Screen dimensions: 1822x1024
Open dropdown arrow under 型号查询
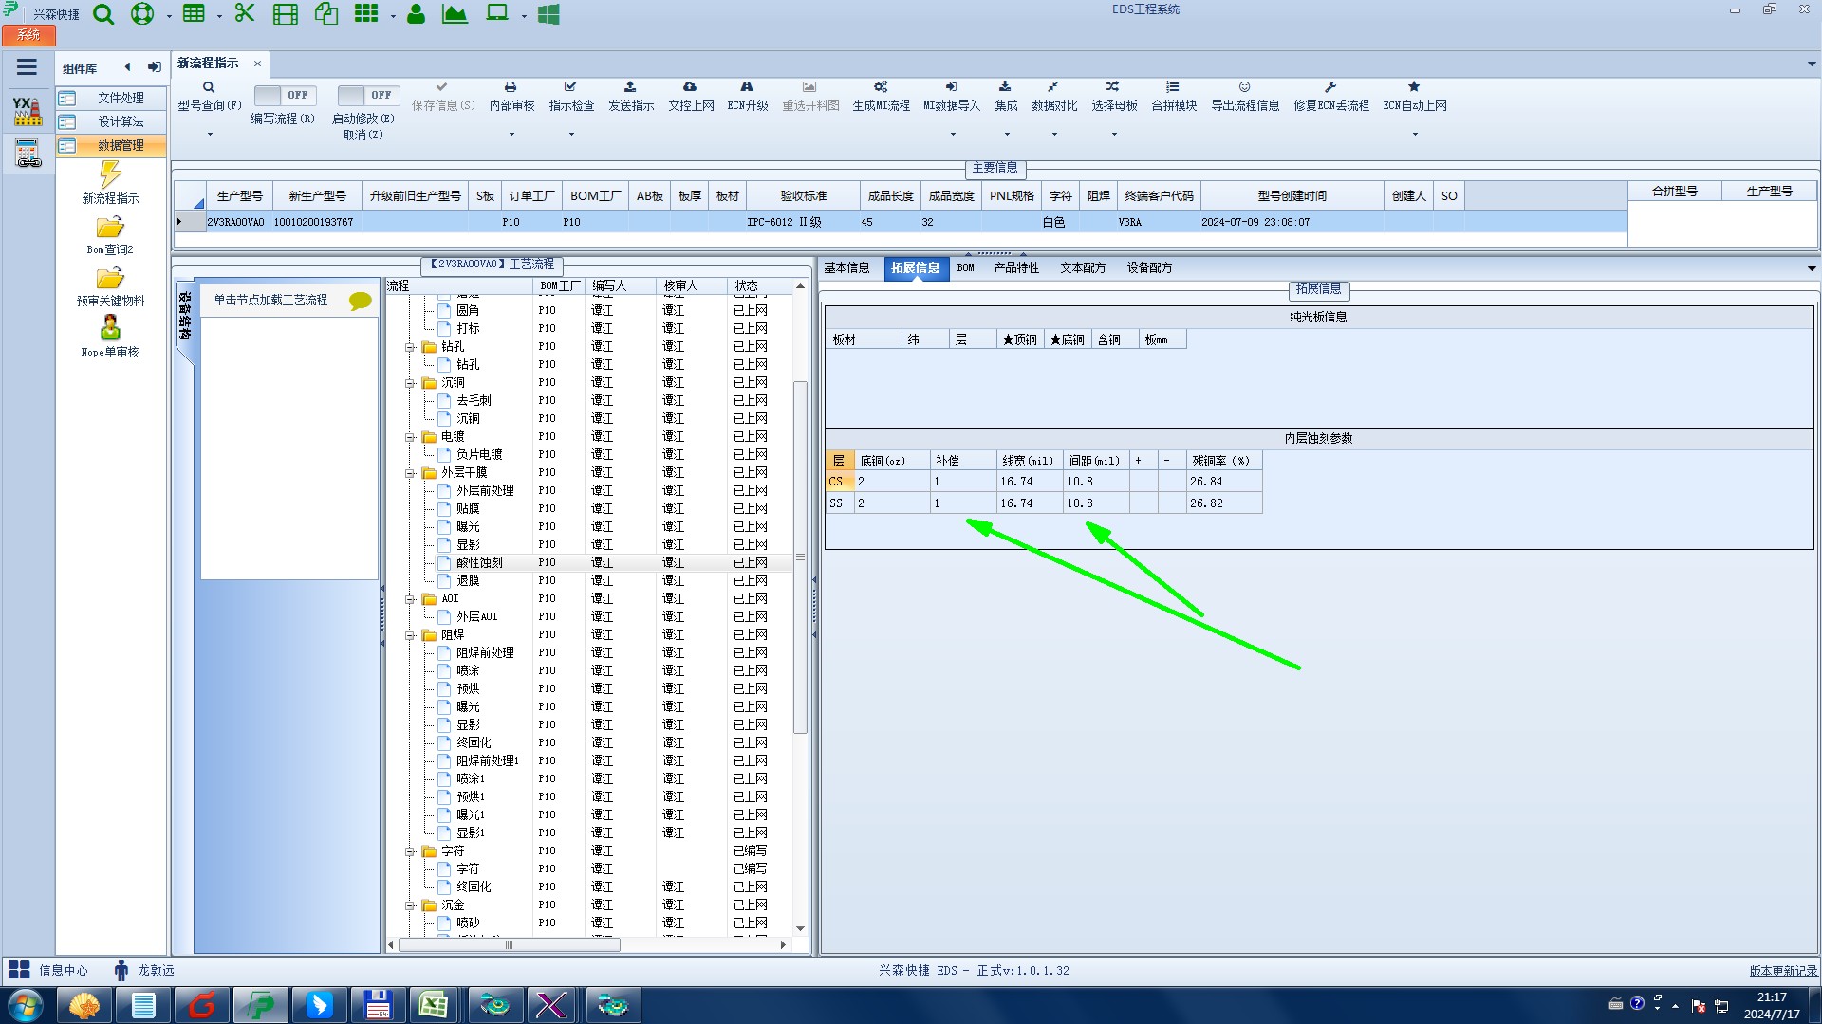[x=210, y=135]
